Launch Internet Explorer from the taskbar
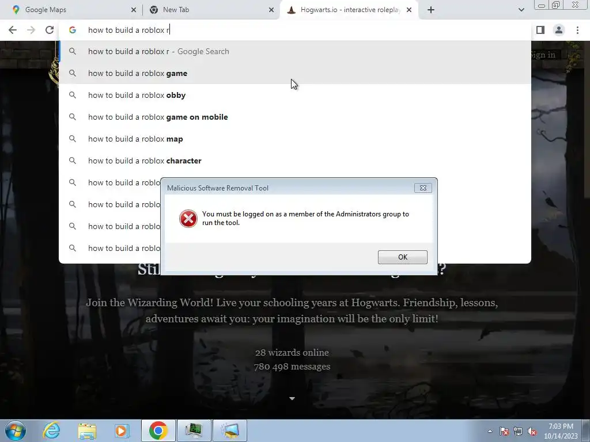590x442 pixels. coord(51,430)
